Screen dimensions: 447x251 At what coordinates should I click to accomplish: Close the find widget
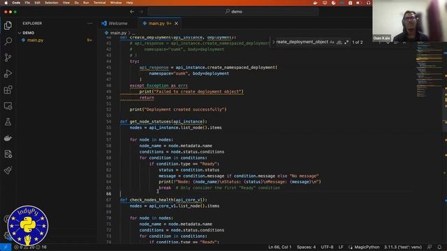coord(404,42)
